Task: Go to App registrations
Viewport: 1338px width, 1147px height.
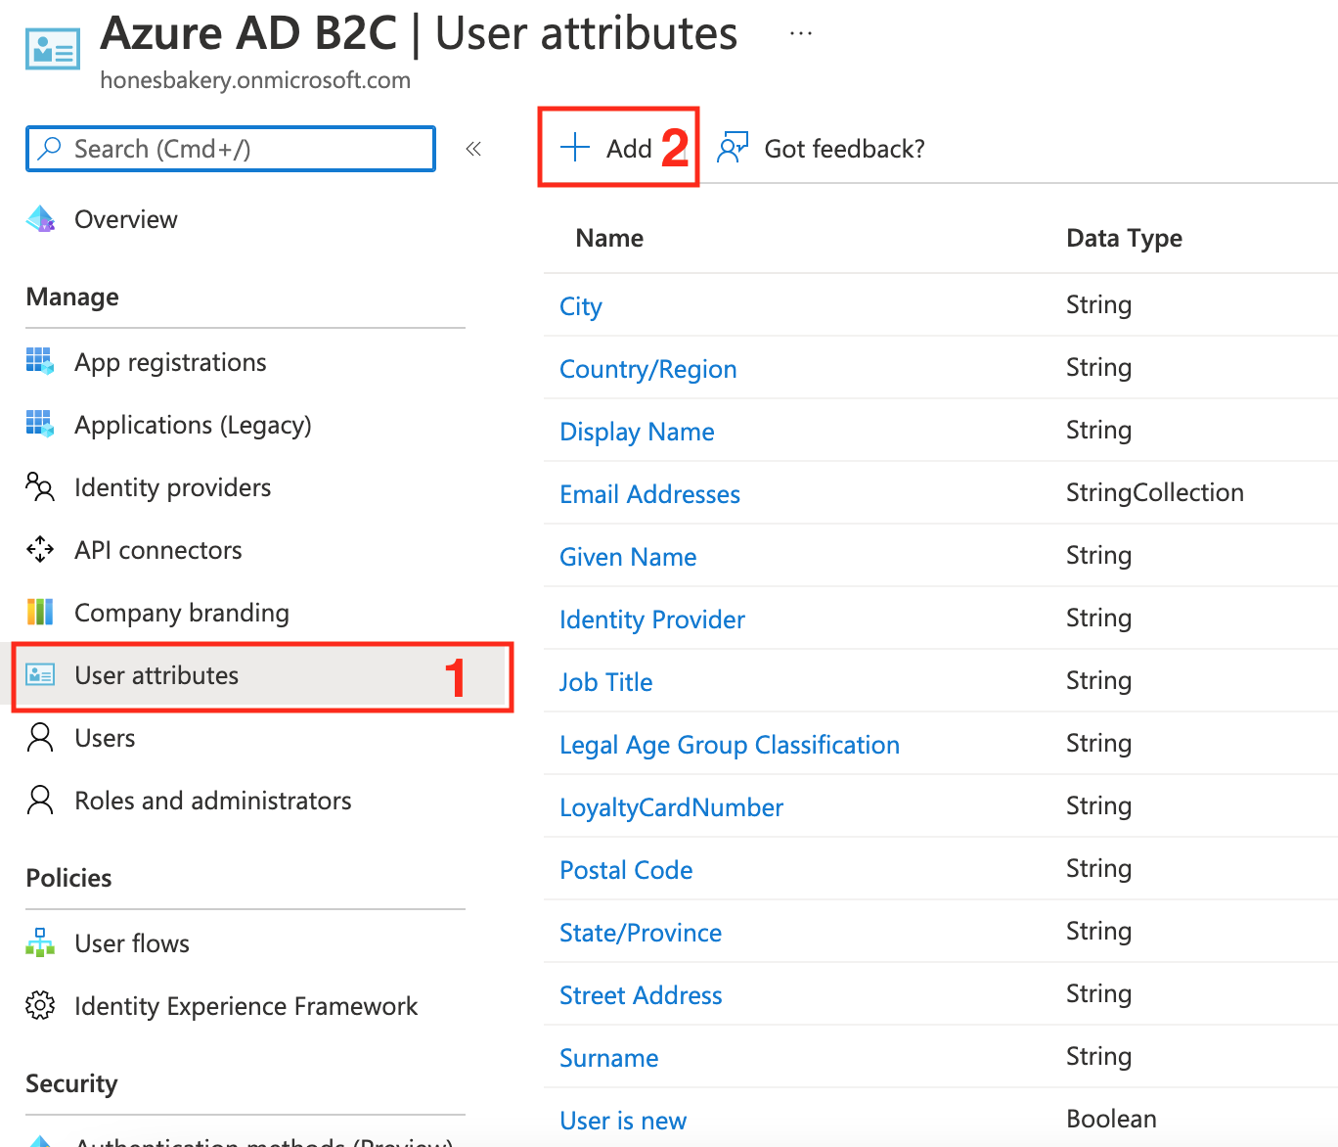Action: (170, 362)
